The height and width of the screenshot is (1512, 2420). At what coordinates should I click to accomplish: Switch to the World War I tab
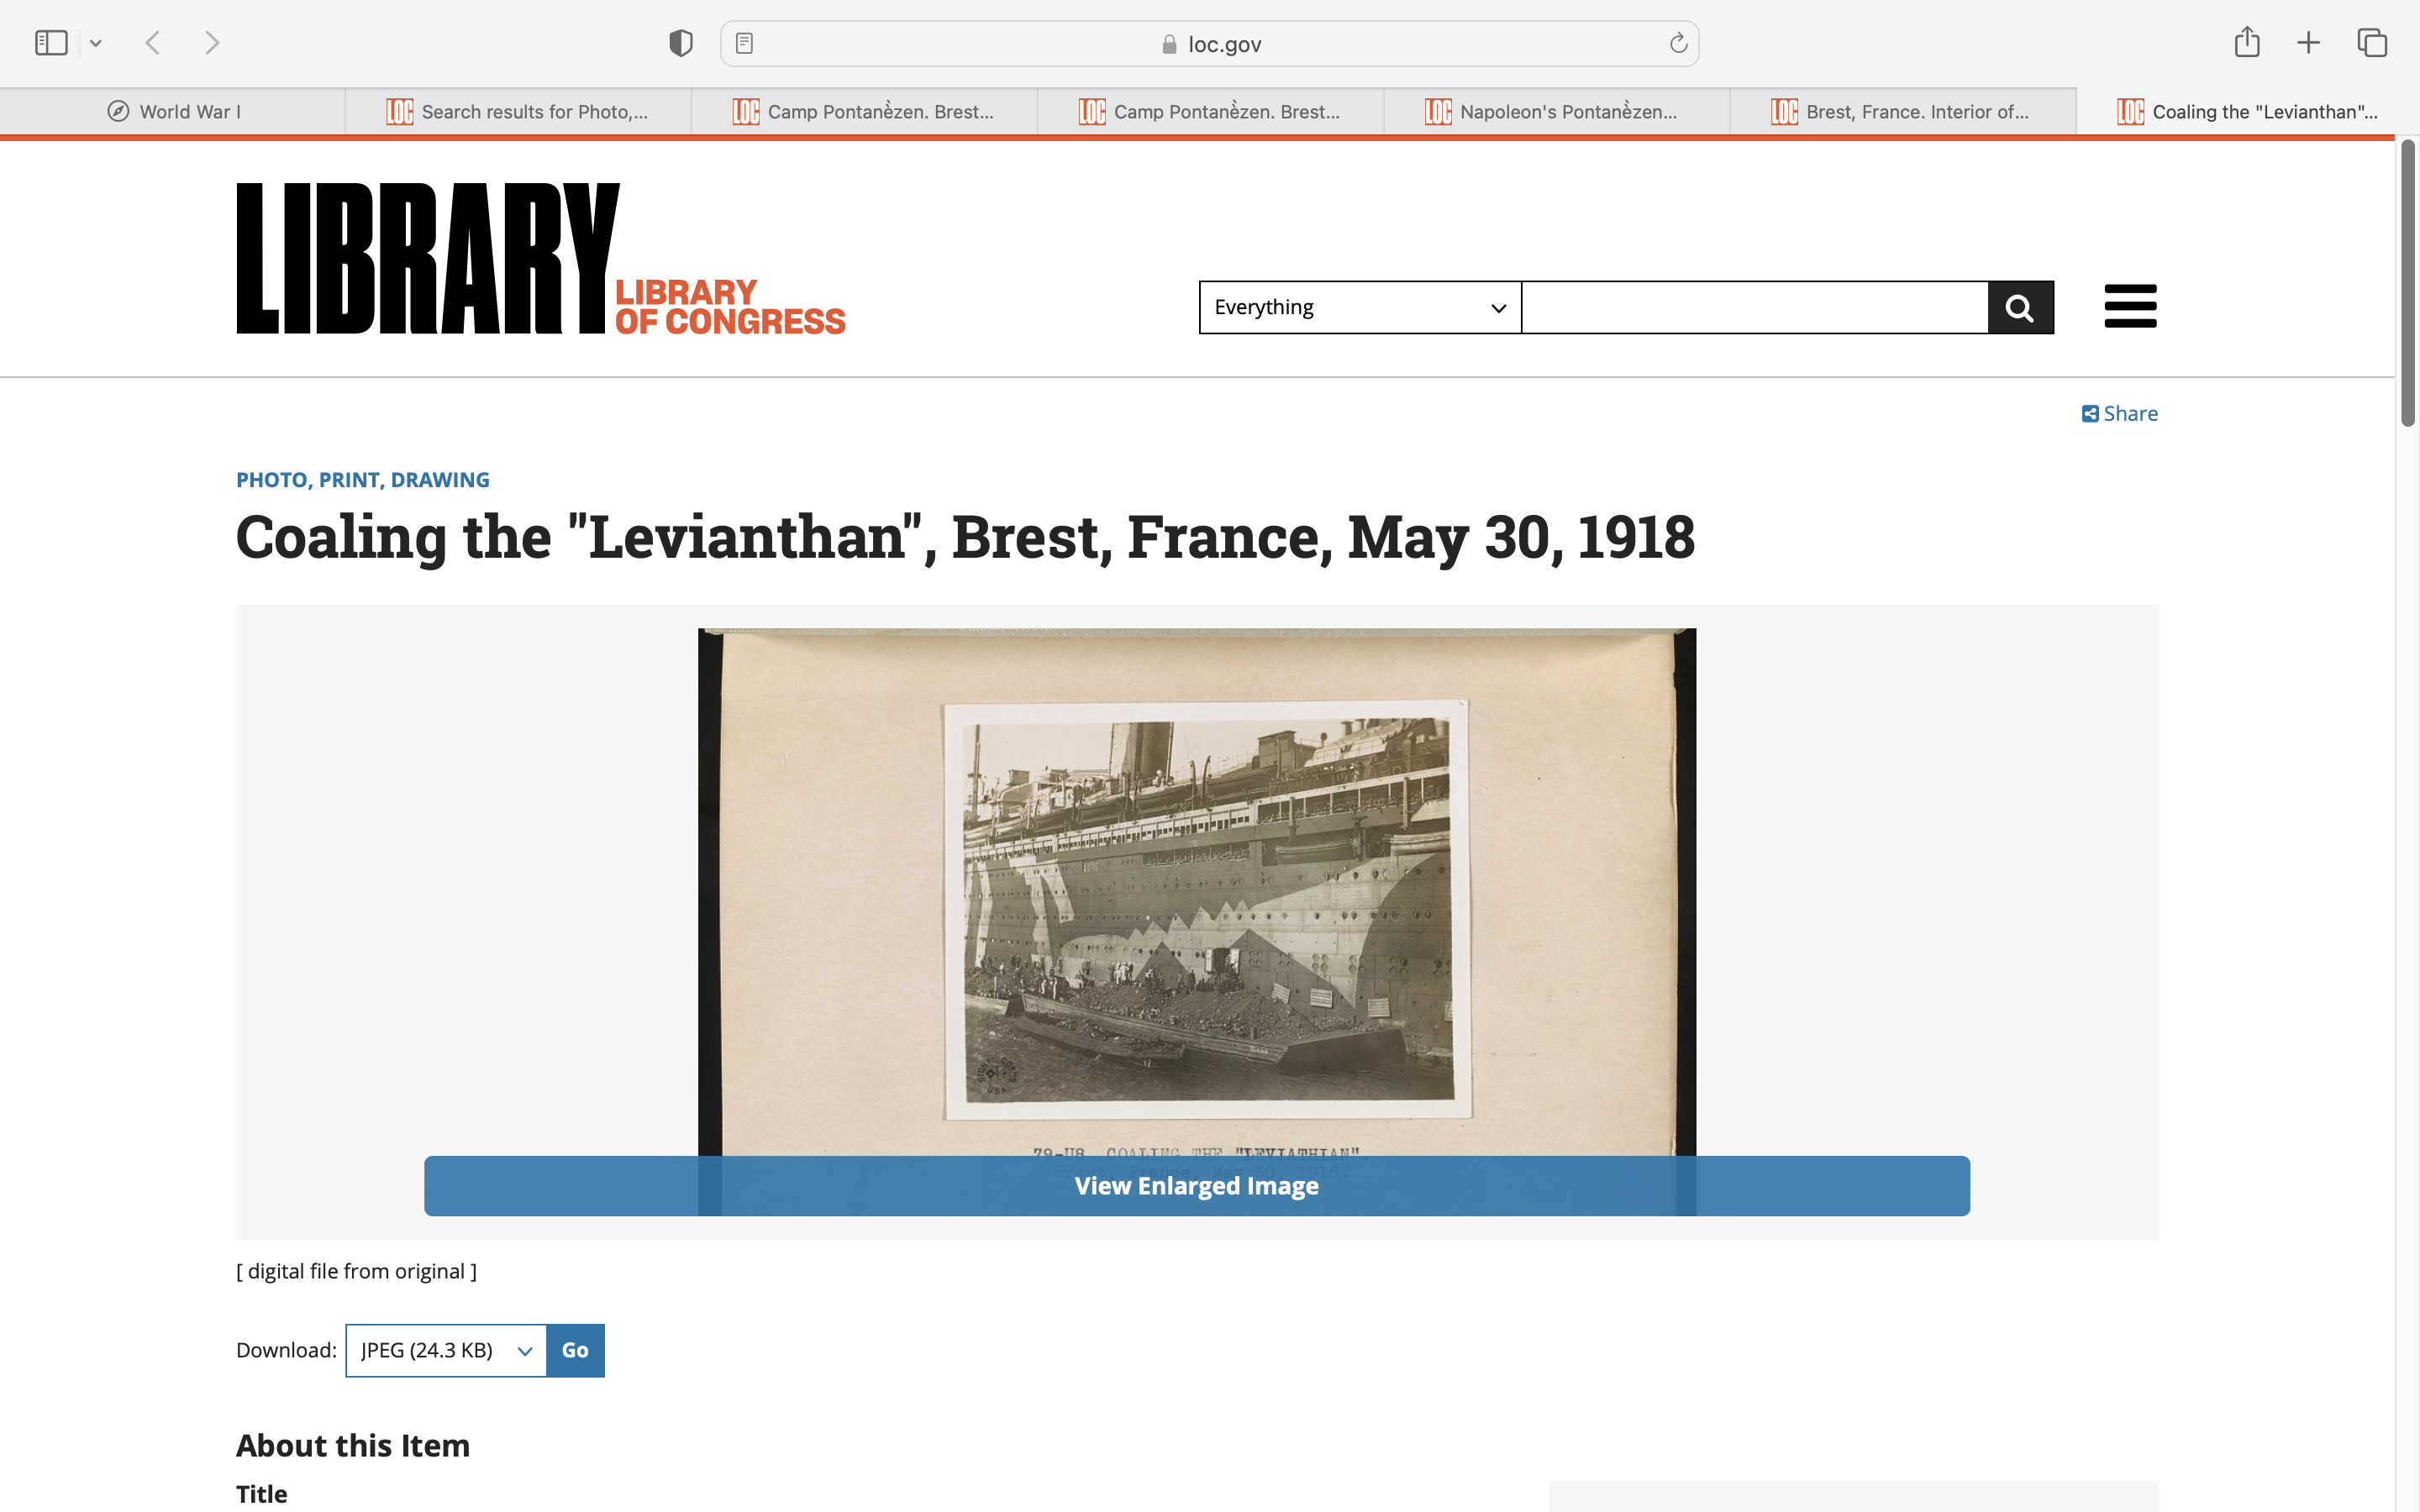coord(173,112)
